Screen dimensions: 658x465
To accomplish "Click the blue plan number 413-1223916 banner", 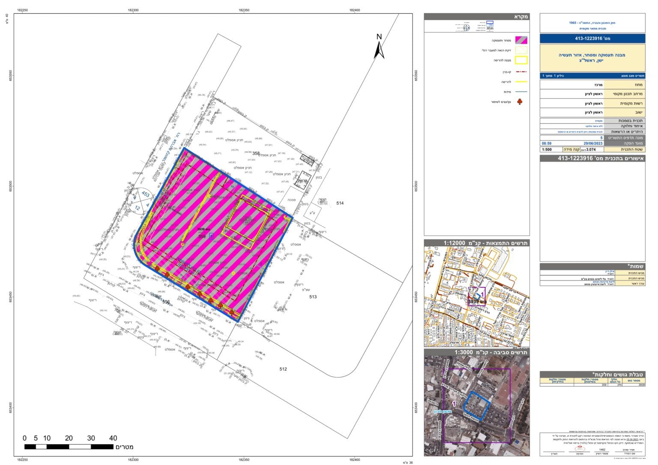I will point(592,39).
